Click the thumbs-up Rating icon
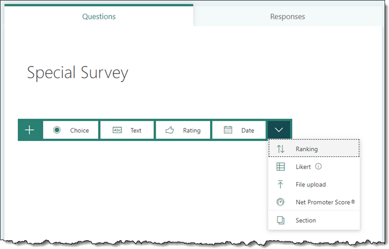This screenshot has width=389, height=249. point(170,130)
